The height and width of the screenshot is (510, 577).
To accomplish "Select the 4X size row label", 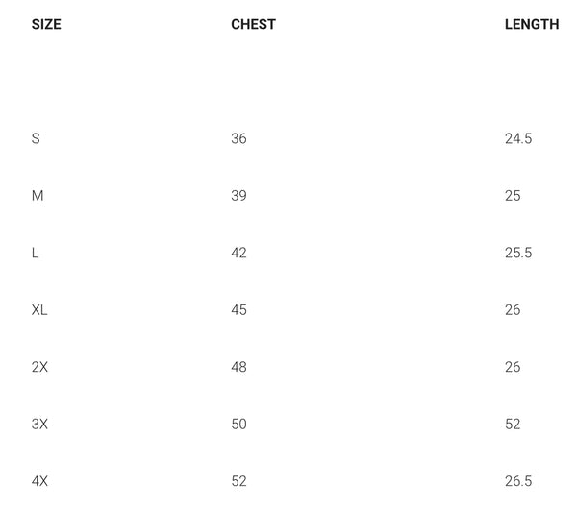I will (39, 481).
